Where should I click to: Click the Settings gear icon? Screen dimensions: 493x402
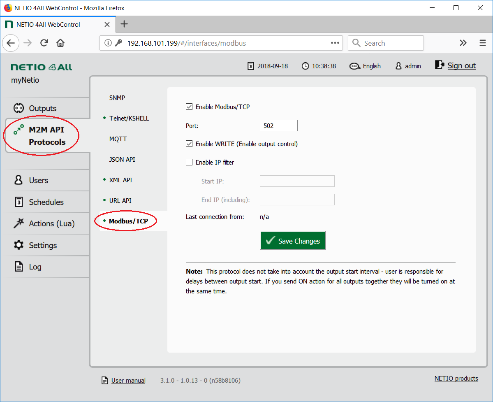click(19, 245)
